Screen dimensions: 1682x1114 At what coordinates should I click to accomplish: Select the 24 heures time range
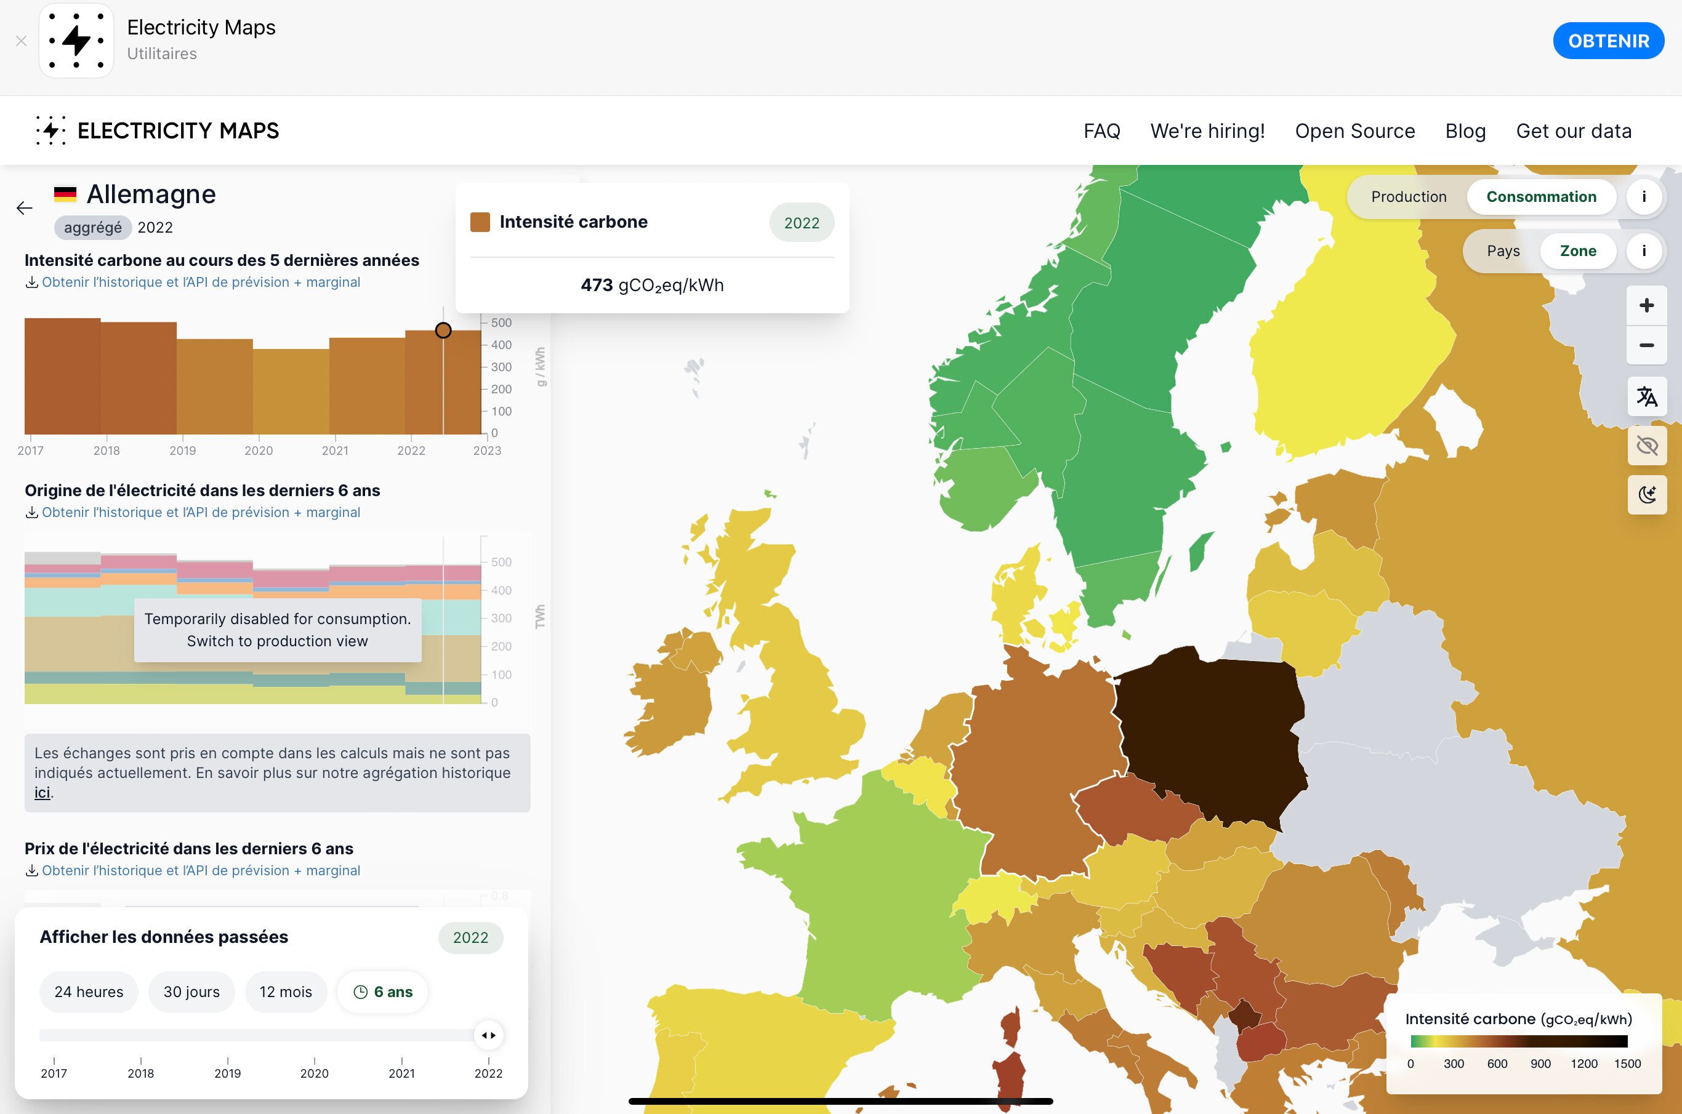[x=89, y=992]
